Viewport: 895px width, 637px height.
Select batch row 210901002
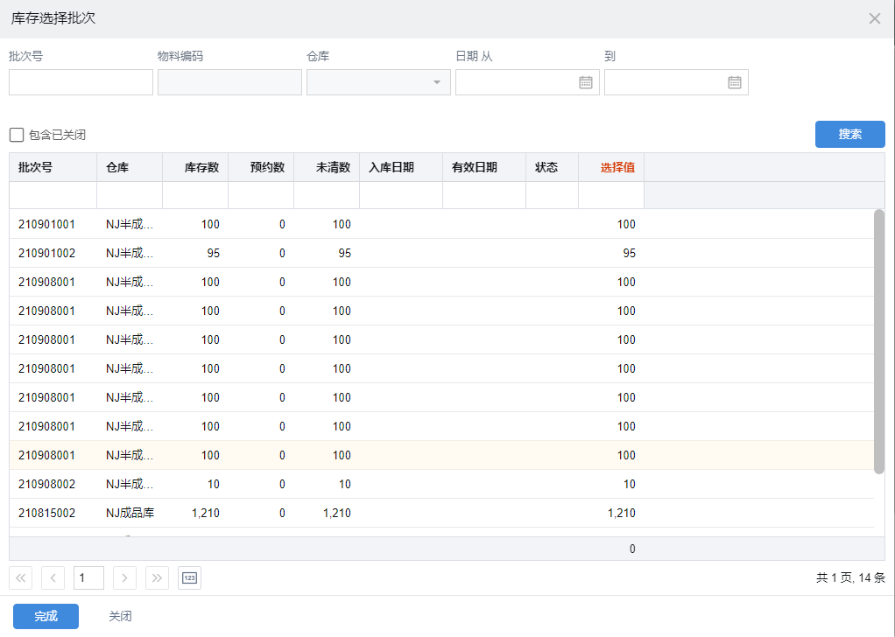441,253
